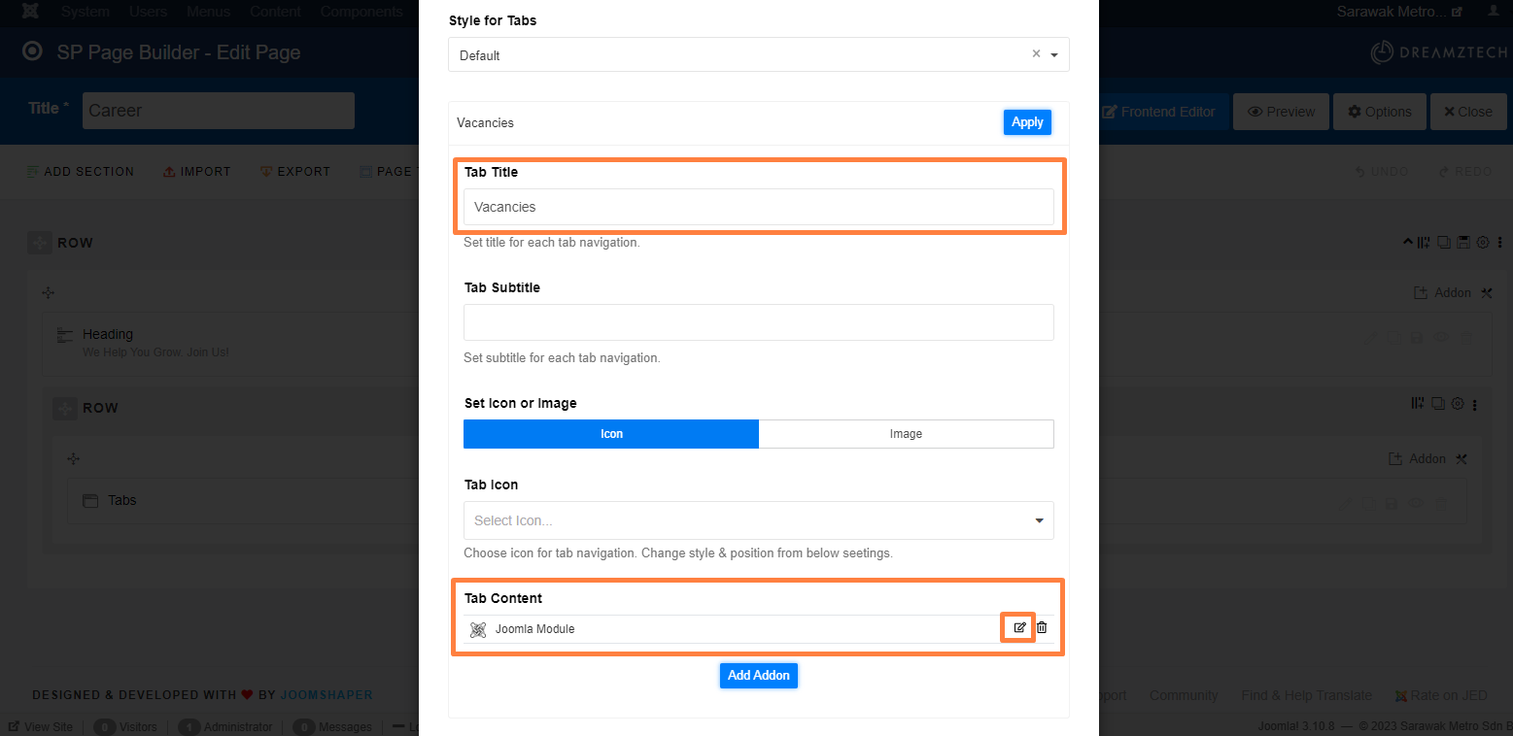
Task: Click the move handle of first ROW
Action: click(39, 243)
